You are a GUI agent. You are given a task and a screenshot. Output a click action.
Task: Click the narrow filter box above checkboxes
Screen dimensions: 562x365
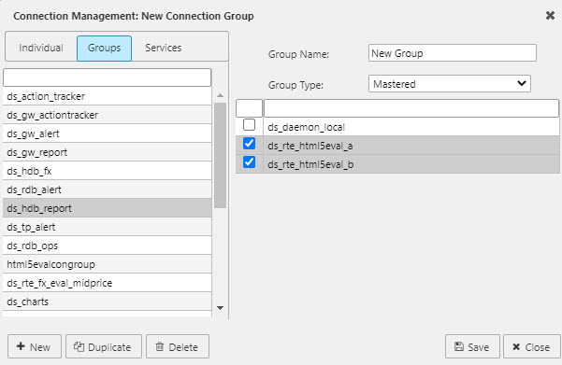coord(249,108)
